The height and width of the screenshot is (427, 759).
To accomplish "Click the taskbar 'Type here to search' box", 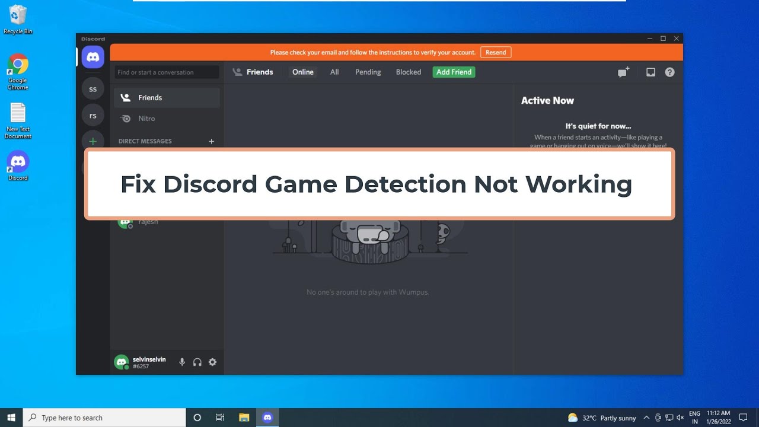I will 104,418.
